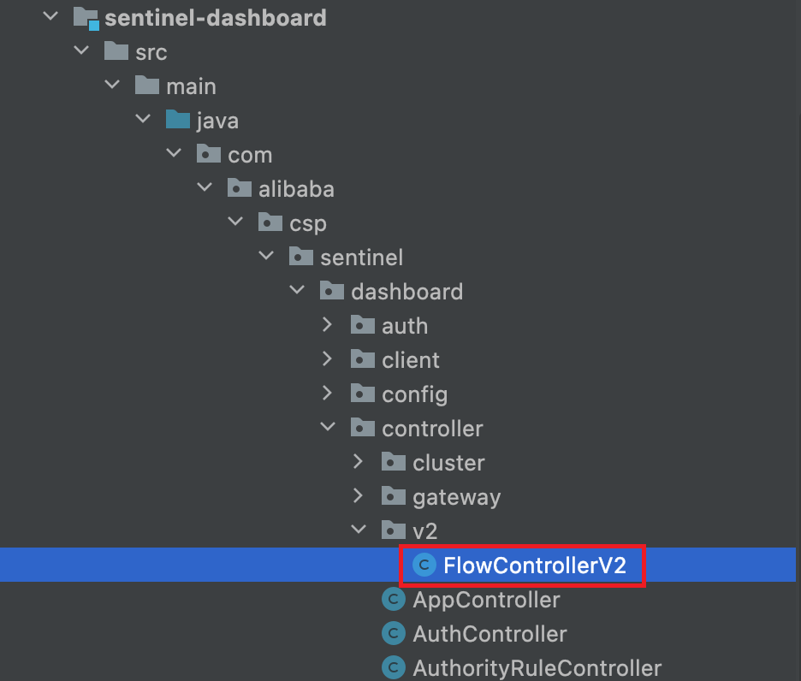Select the alibaba package label

(296, 189)
